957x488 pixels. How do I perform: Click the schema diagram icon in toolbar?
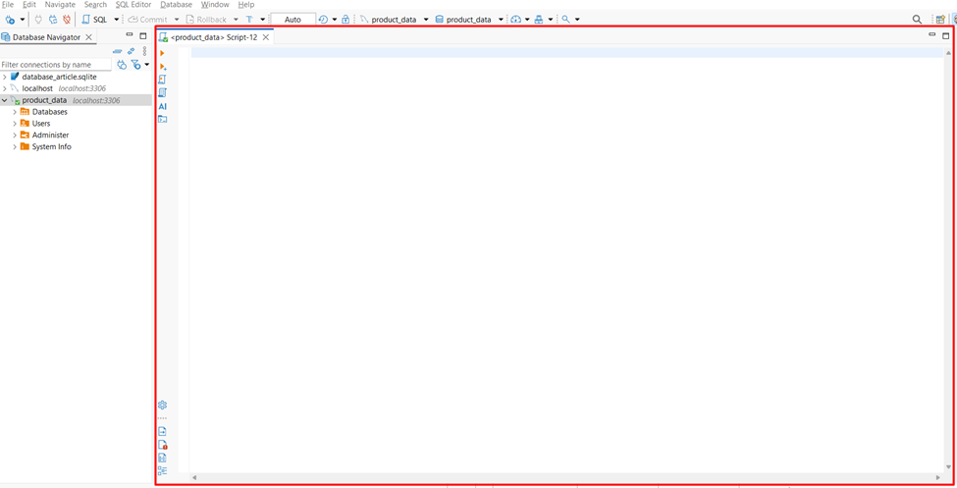[538, 20]
